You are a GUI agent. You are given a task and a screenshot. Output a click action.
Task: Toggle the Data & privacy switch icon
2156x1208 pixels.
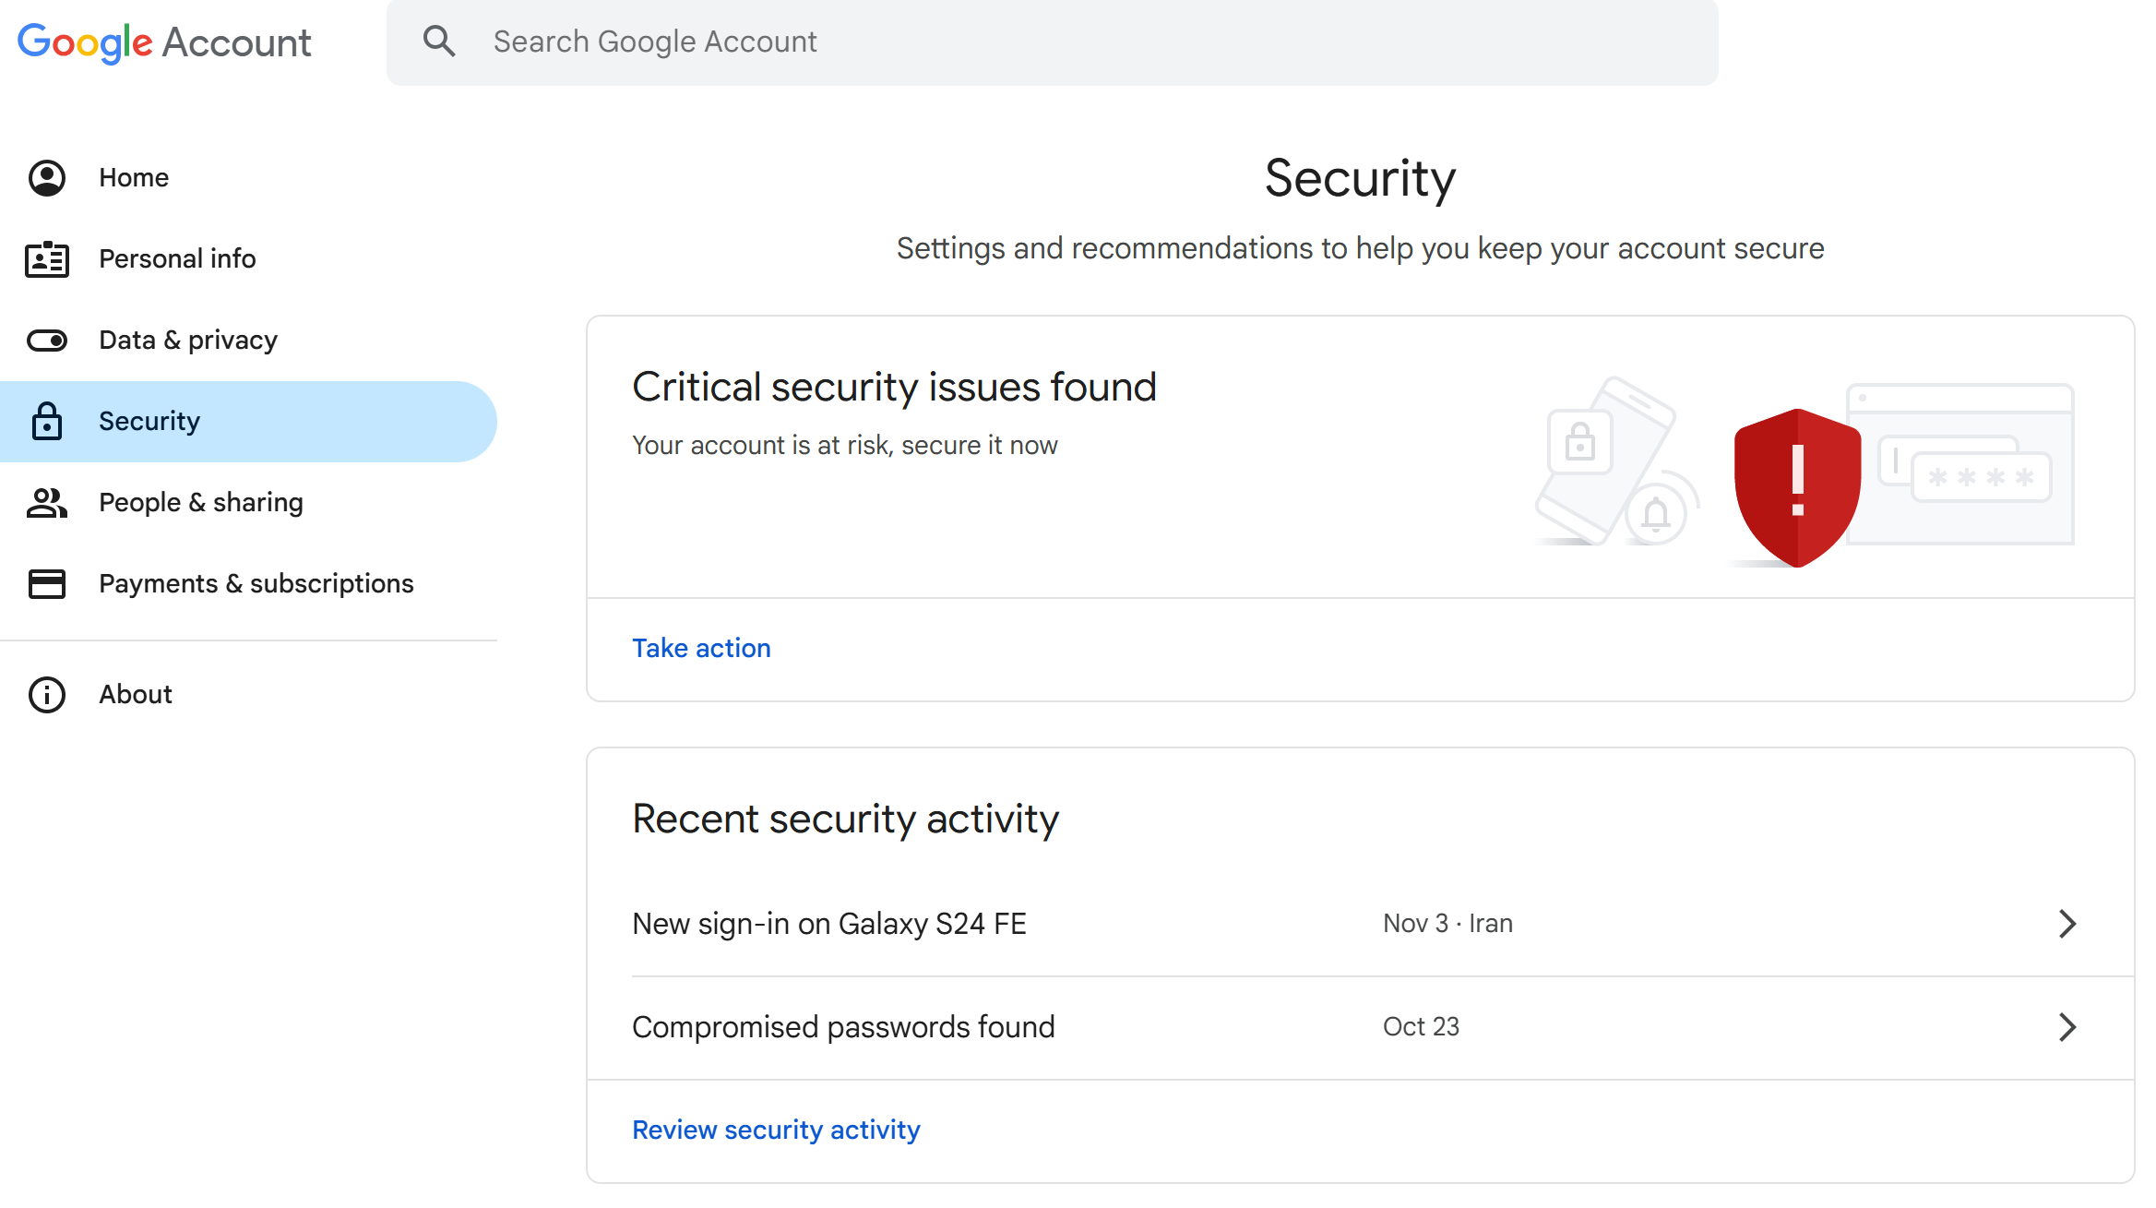coord(47,341)
